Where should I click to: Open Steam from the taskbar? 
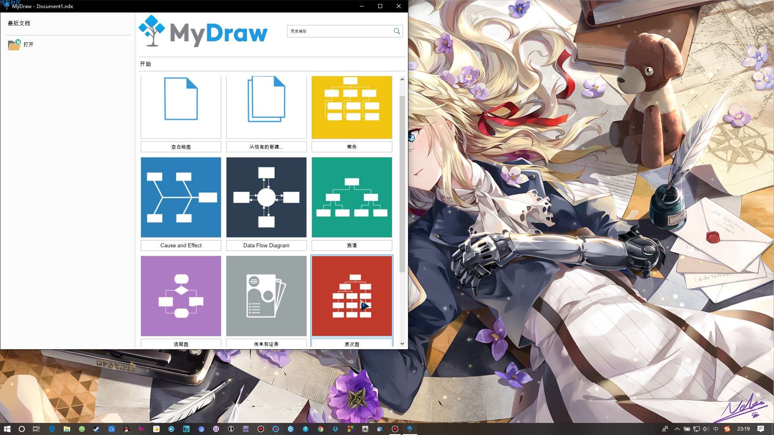click(96, 429)
